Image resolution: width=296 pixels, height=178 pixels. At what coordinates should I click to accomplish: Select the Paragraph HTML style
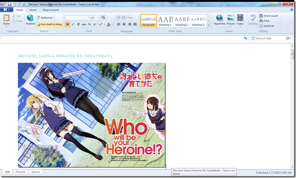pyautogui.click(x=148, y=21)
